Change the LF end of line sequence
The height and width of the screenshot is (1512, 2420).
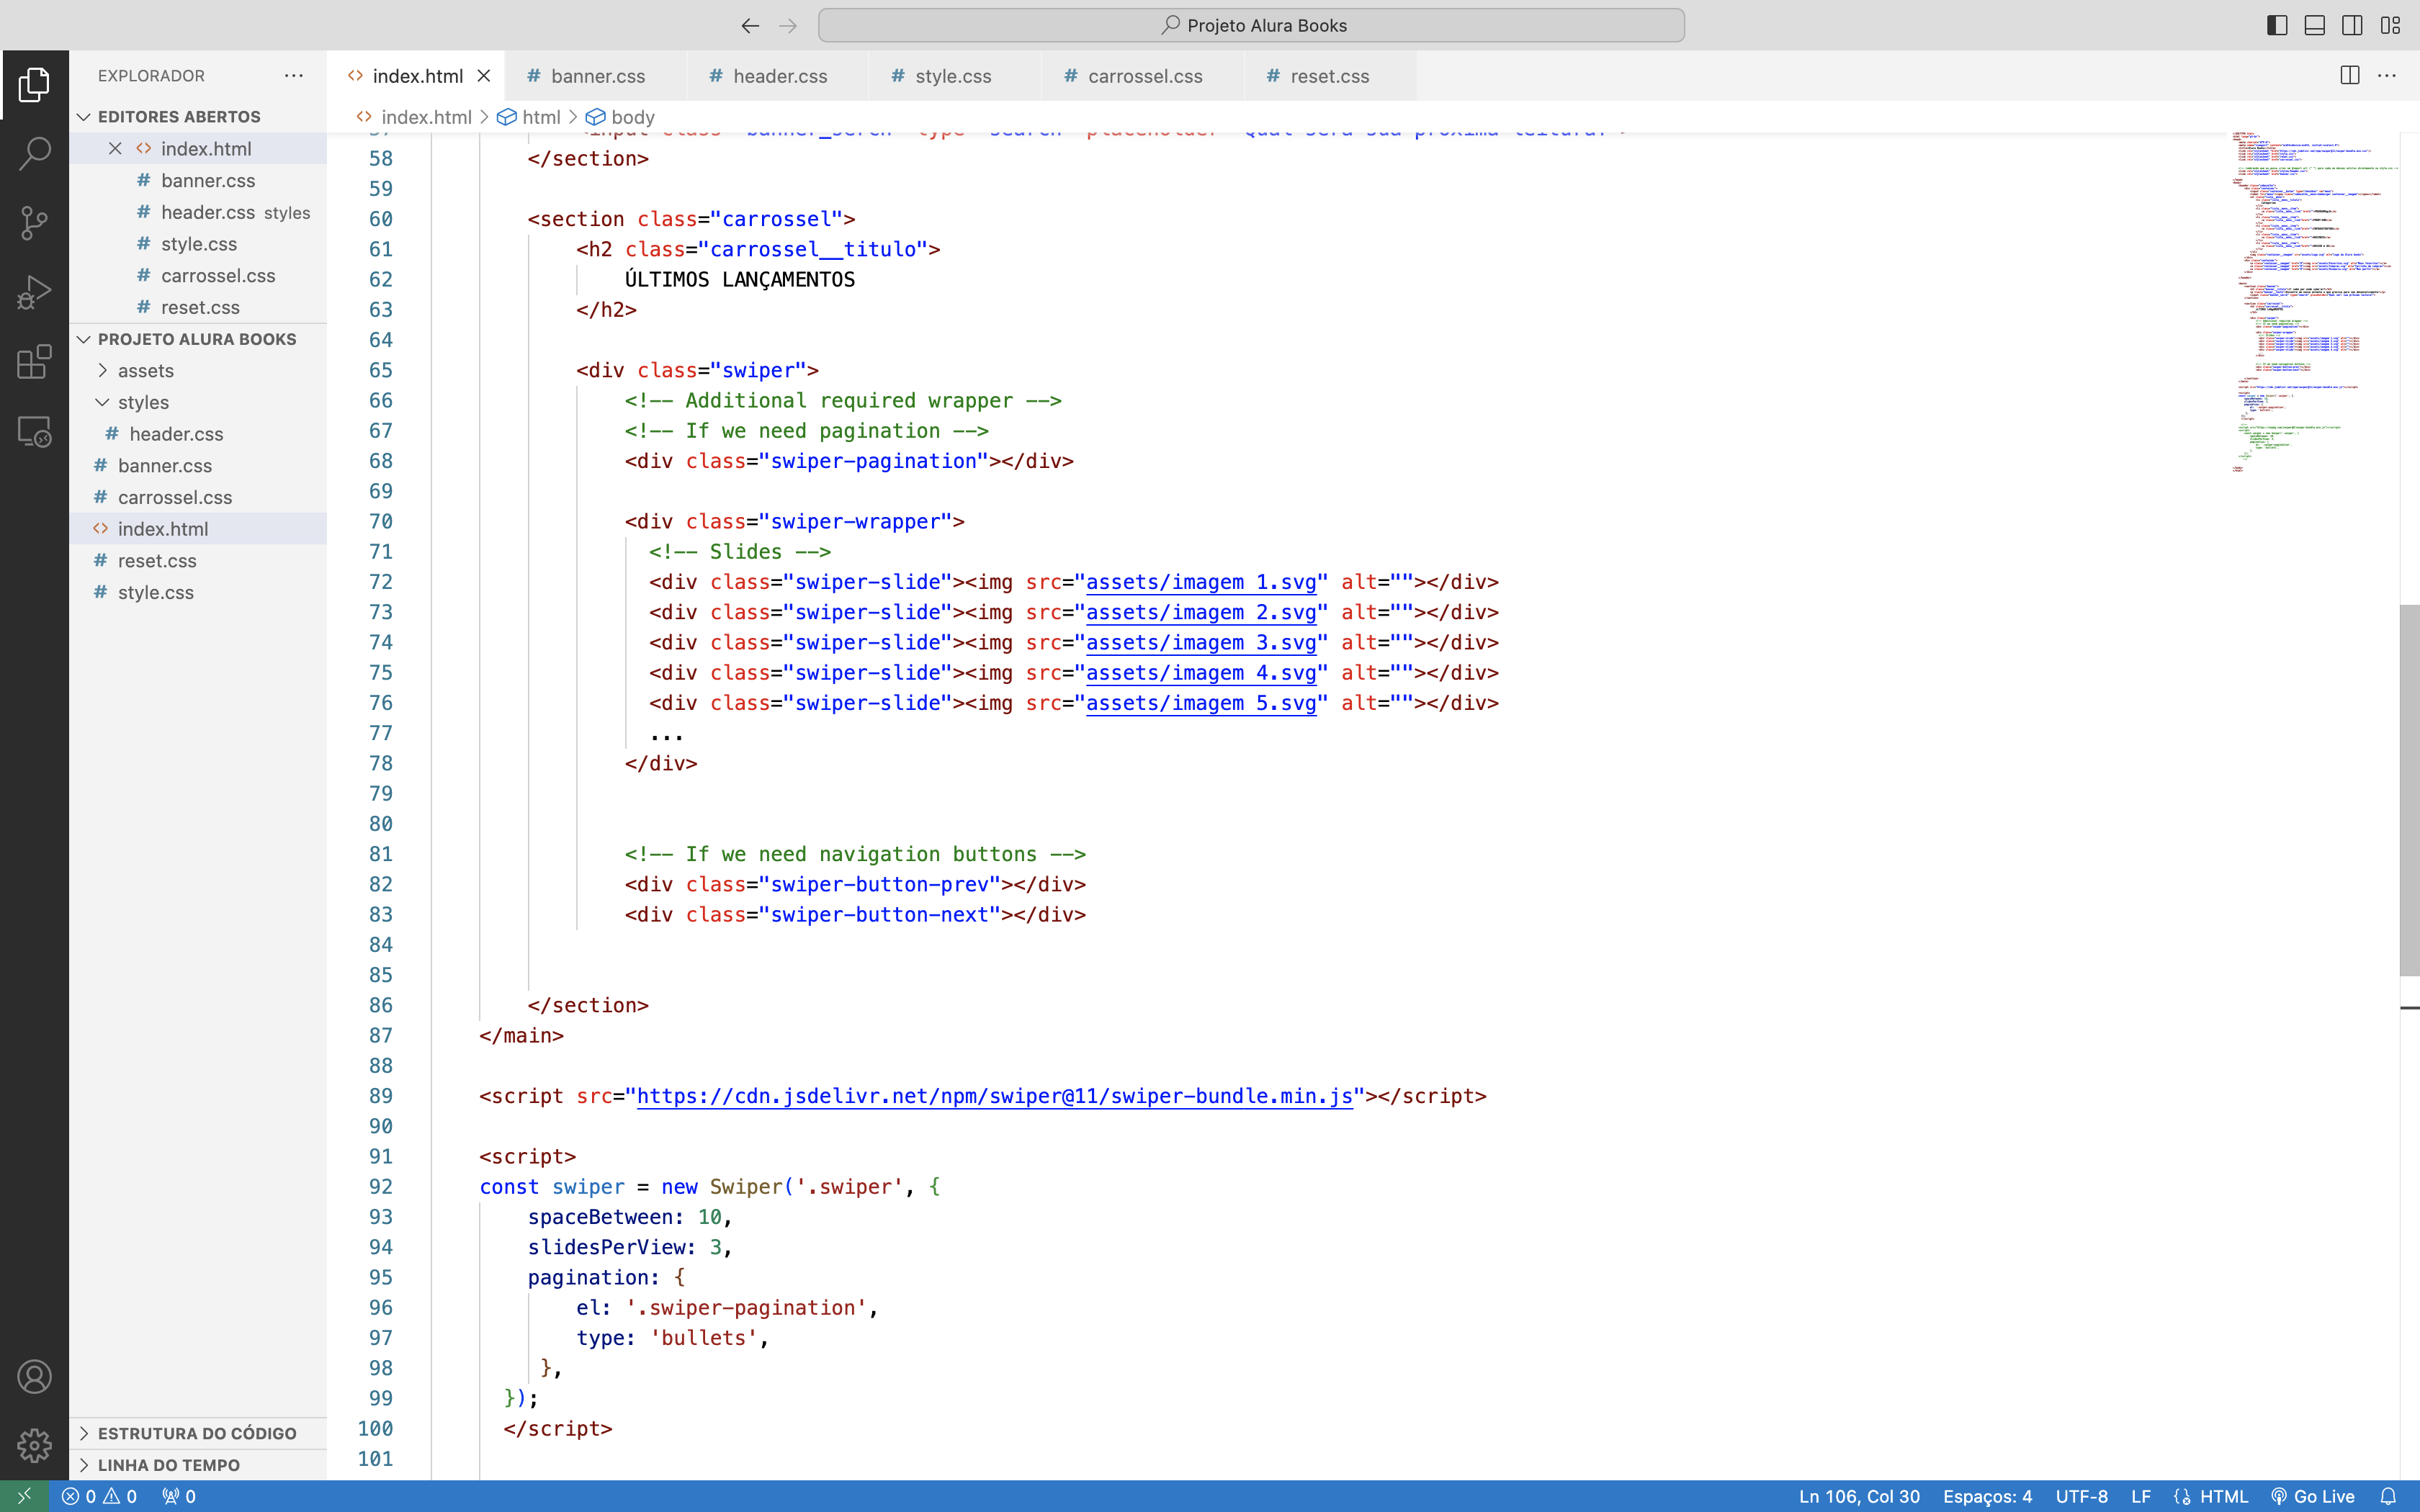click(2141, 1496)
